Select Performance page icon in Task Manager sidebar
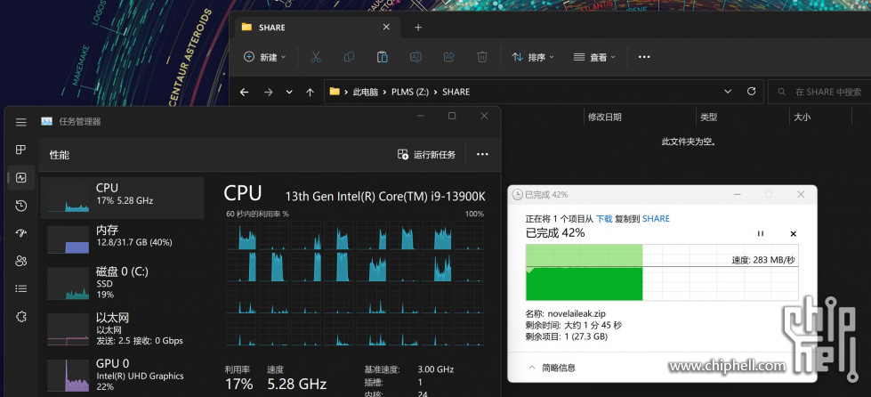Screen dimensions: 871x397 click(x=21, y=178)
